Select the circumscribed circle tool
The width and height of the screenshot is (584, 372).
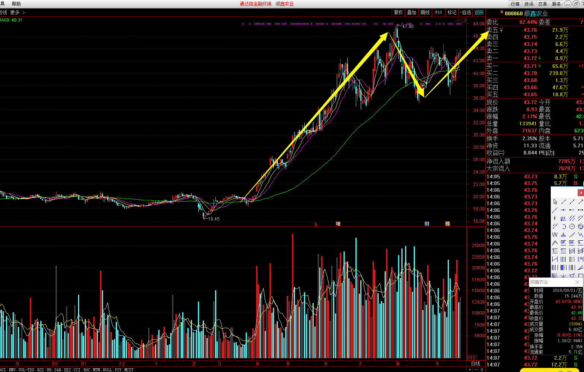tap(581, 226)
